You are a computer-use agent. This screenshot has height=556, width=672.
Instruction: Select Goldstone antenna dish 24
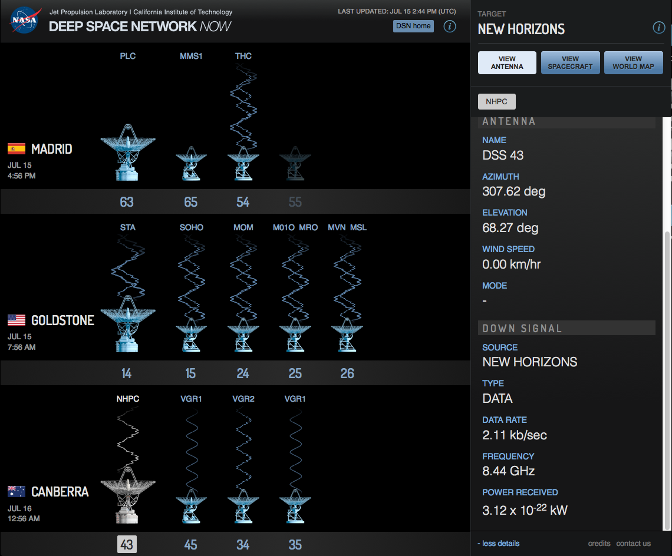(x=243, y=335)
